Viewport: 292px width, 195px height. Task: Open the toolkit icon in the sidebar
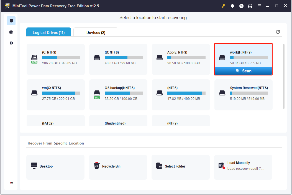11,32
